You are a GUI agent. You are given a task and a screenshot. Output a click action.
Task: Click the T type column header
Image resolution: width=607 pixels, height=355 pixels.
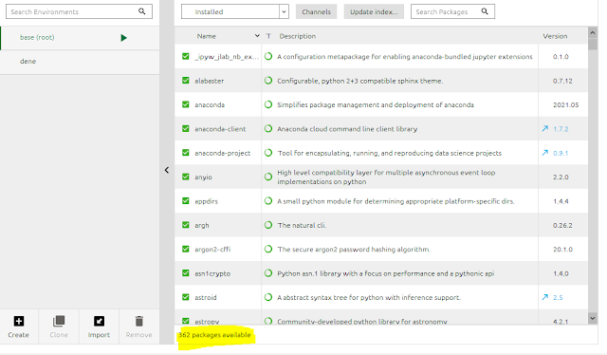(268, 36)
